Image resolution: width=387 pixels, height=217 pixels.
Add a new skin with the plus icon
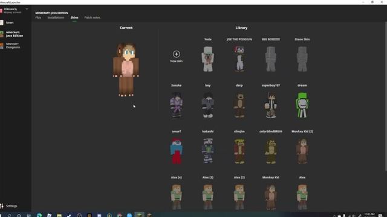(176, 54)
